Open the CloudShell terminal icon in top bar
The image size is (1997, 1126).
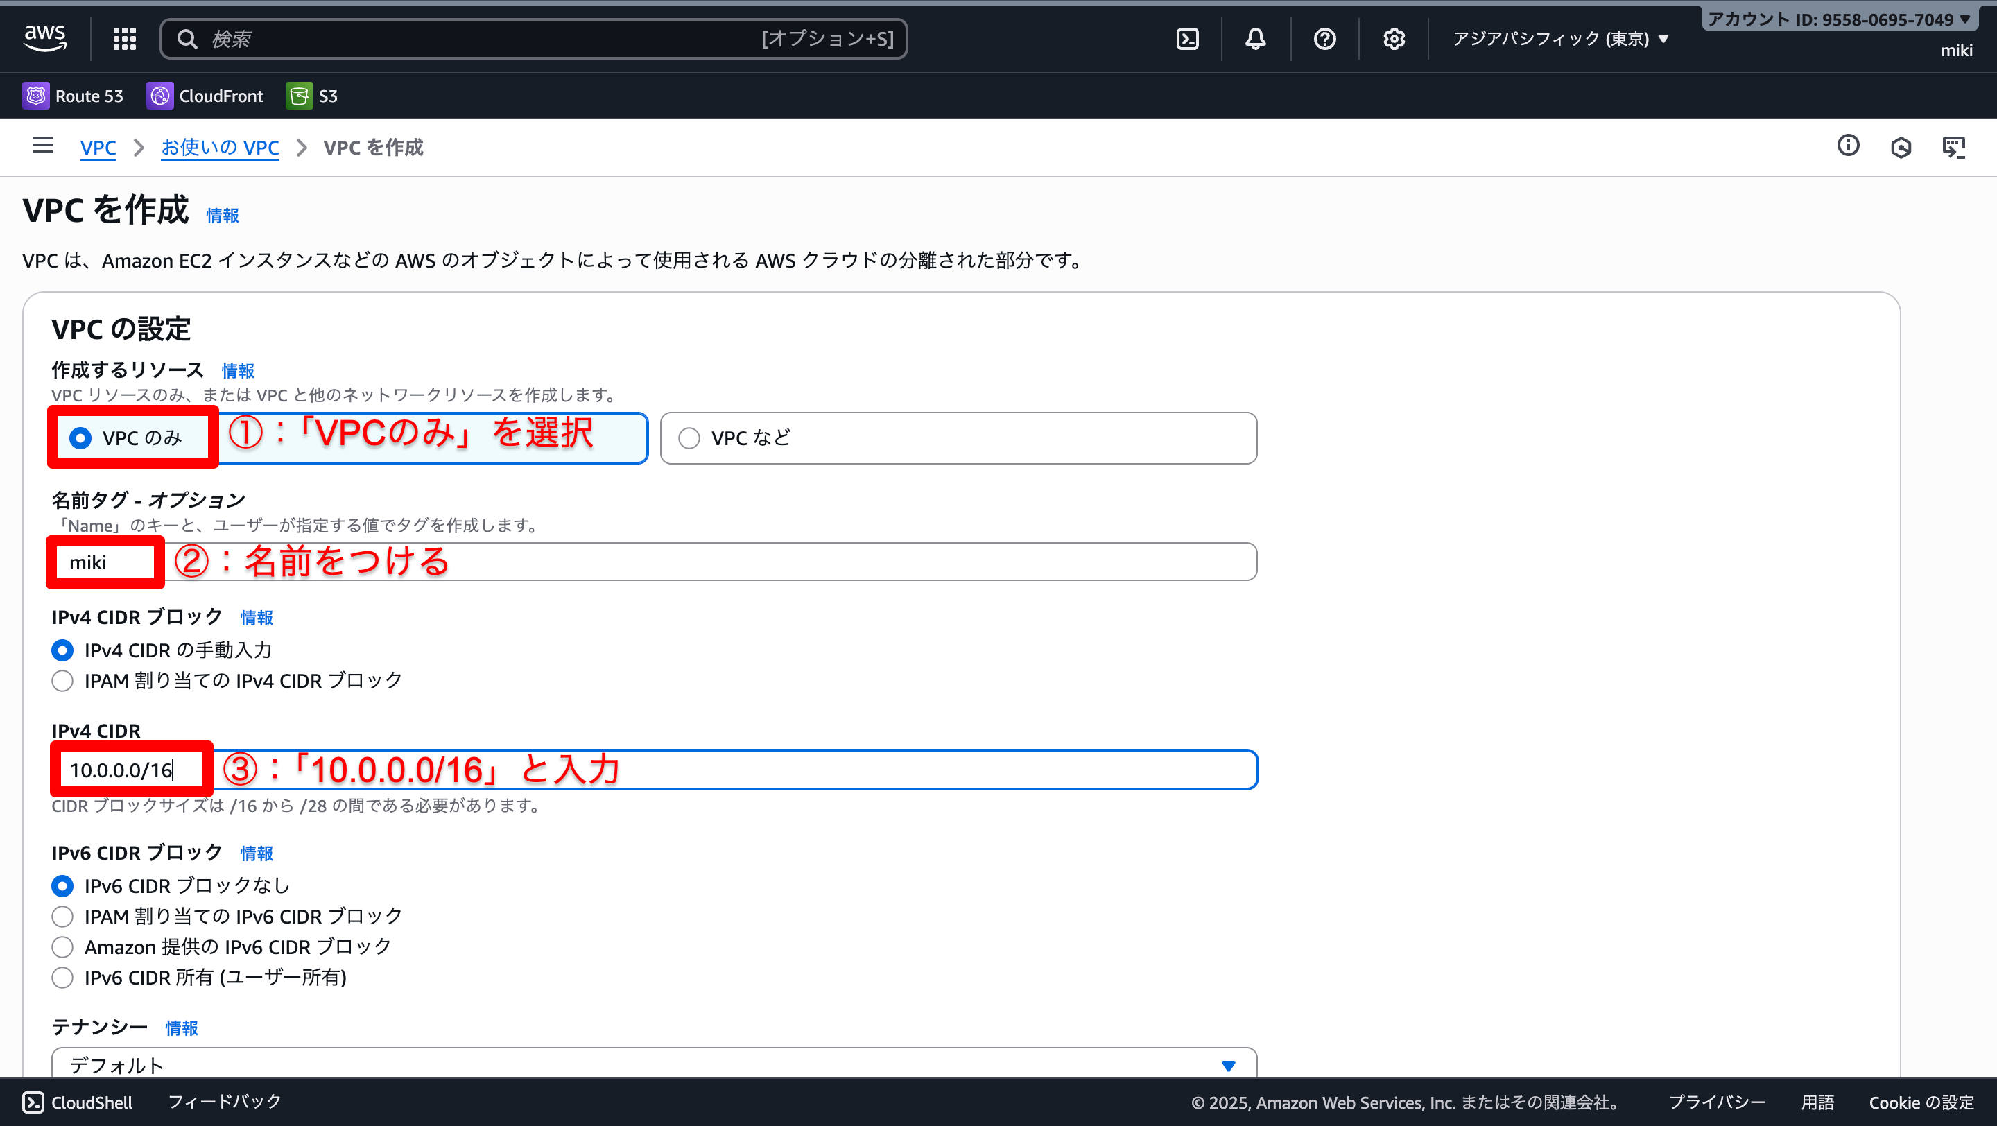(x=1188, y=38)
